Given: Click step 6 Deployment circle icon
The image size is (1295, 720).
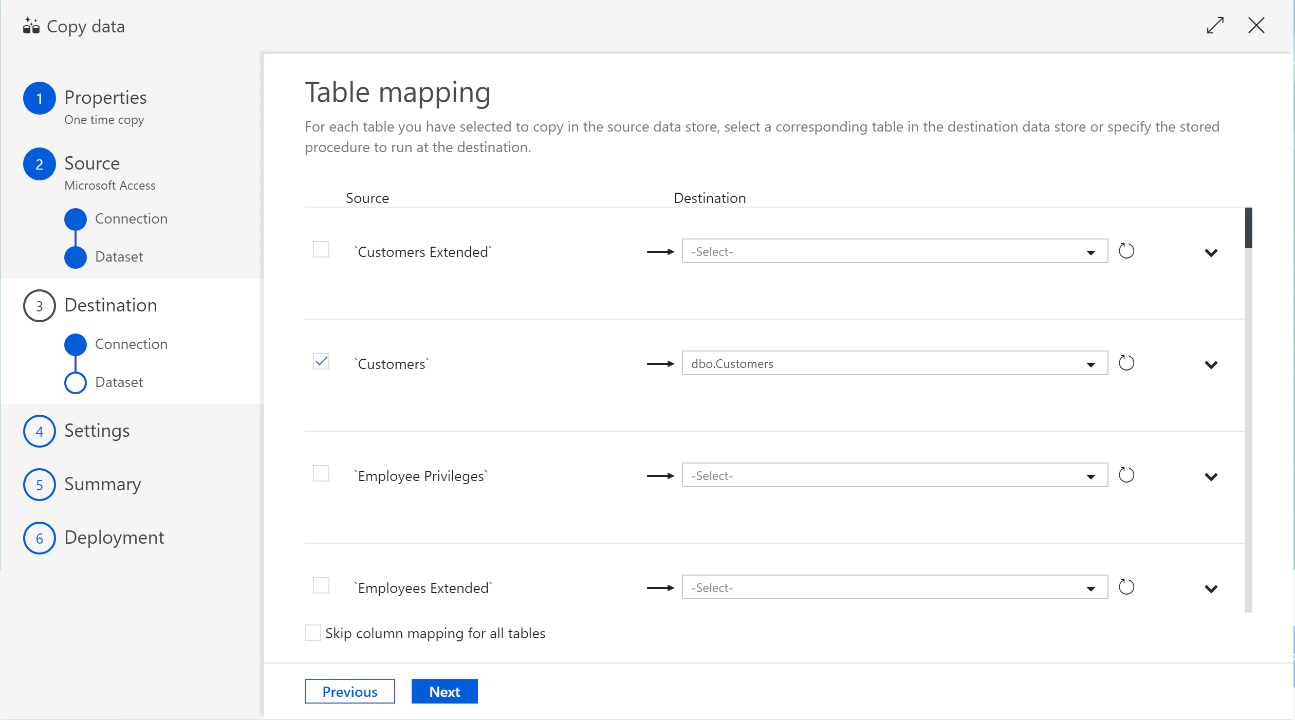Looking at the screenshot, I should tap(39, 538).
